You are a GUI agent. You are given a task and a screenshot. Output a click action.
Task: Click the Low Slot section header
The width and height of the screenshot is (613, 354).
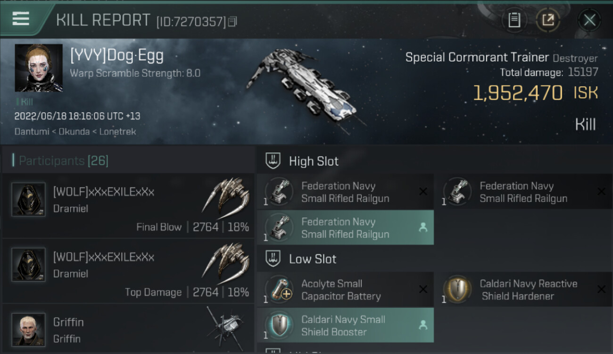click(x=313, y=259)
